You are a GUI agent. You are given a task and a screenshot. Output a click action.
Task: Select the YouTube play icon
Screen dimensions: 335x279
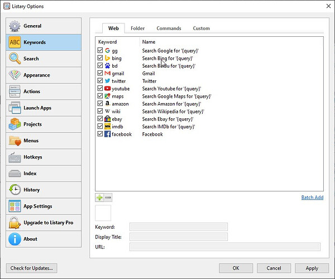107,88
